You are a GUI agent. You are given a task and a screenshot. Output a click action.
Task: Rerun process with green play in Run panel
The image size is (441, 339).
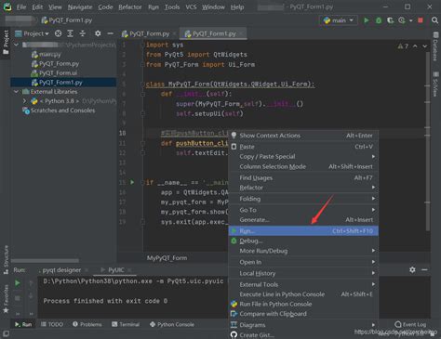click(18, 283)
